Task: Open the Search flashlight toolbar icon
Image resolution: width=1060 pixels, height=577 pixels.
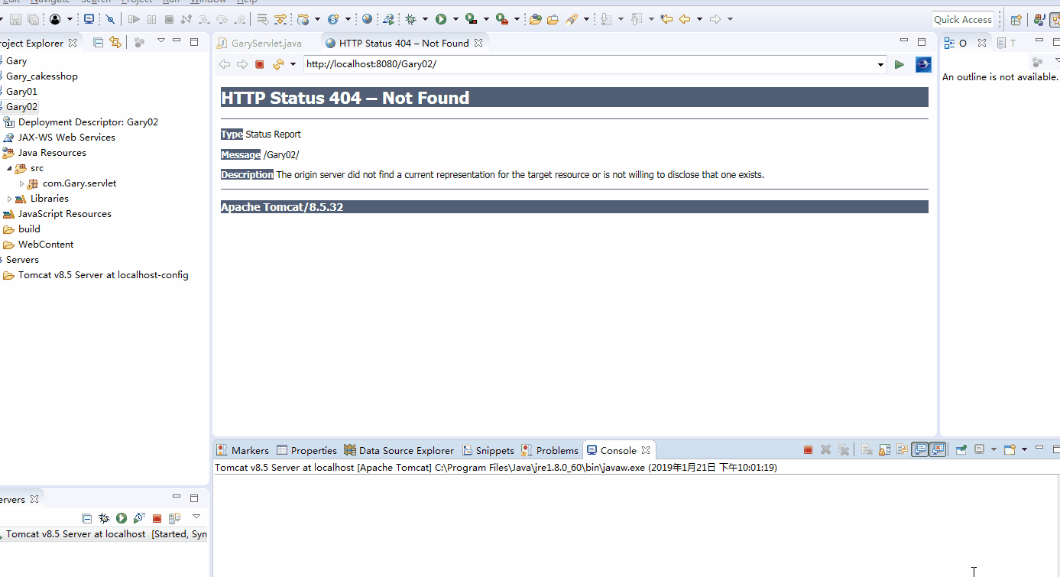Action: tap(572, 19)
